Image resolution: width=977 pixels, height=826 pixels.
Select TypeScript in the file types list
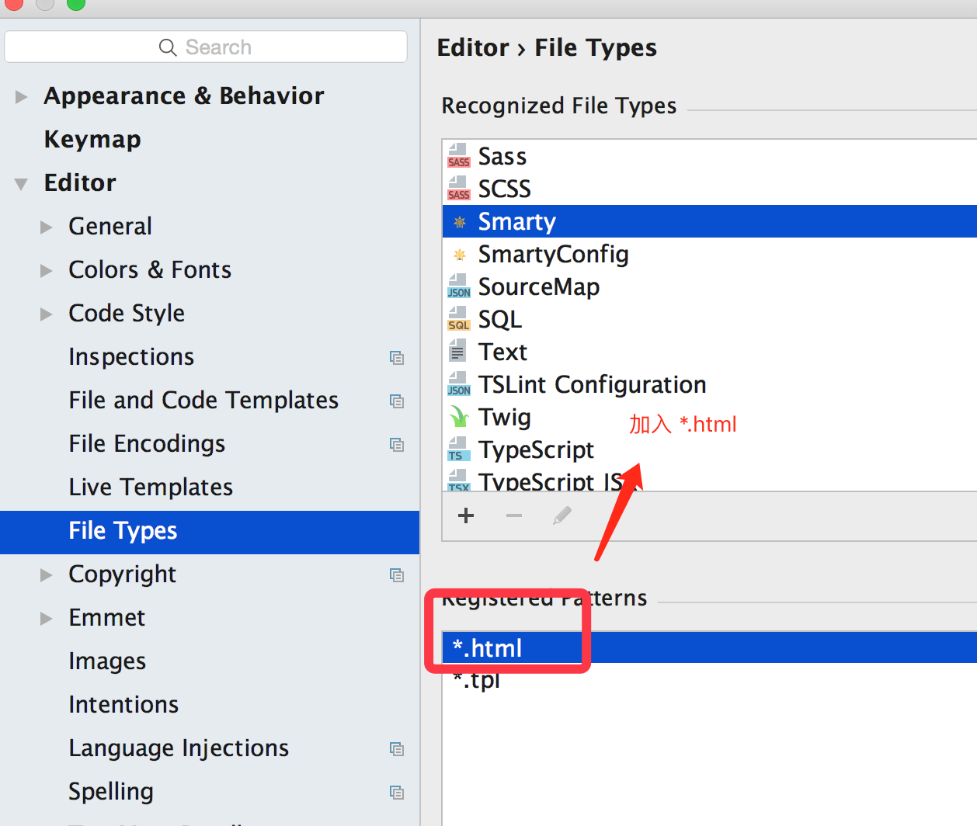click(x=536, y=450)
